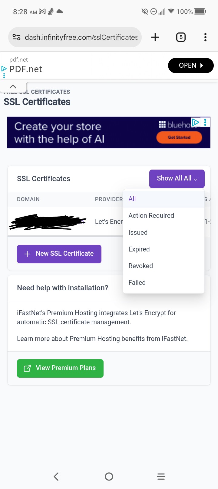Viewport: 218px width, 489px height.
Task: Open the Android recent apps button
Action: pyautogui.click(x=161, y=476)
